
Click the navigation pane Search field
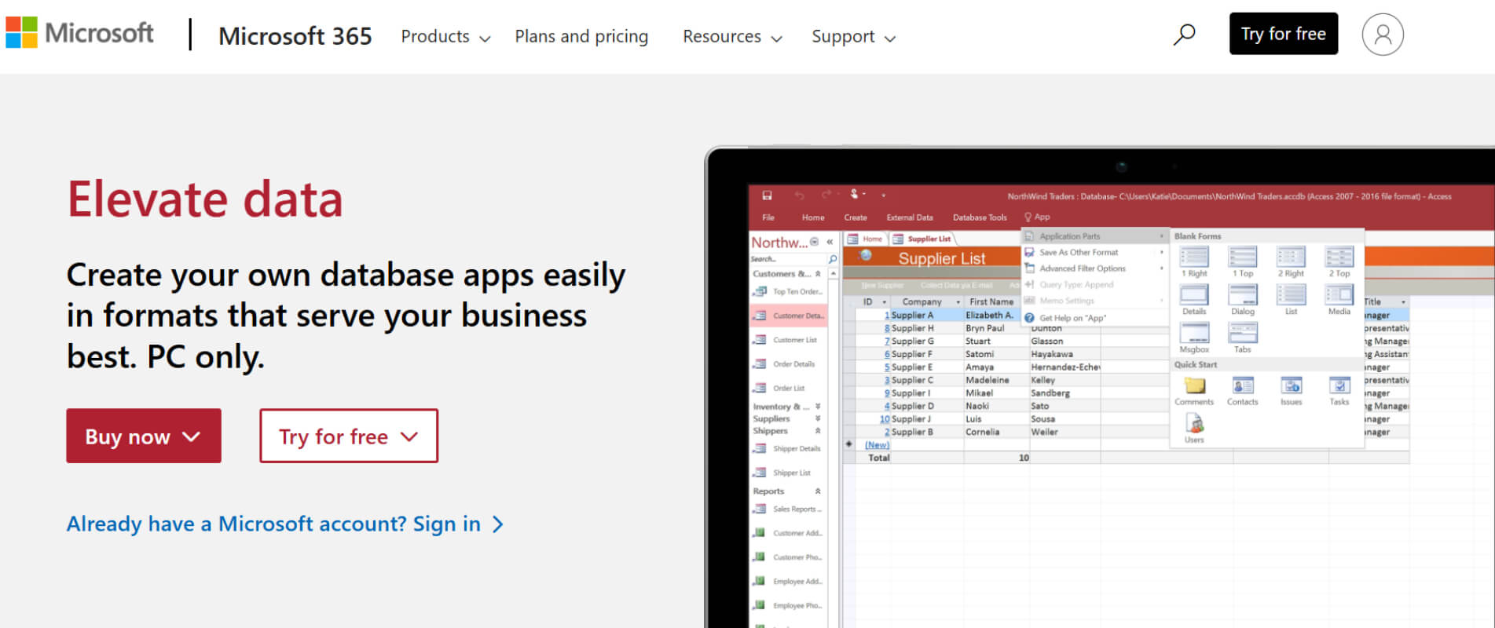pyautogui.click(x=788, y=259)
